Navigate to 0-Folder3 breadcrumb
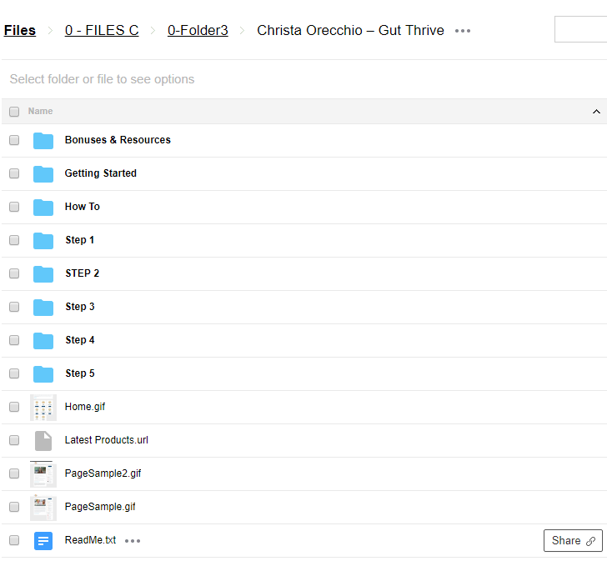The height and width of the screenshot is (561, 607). tap(198, 30)
